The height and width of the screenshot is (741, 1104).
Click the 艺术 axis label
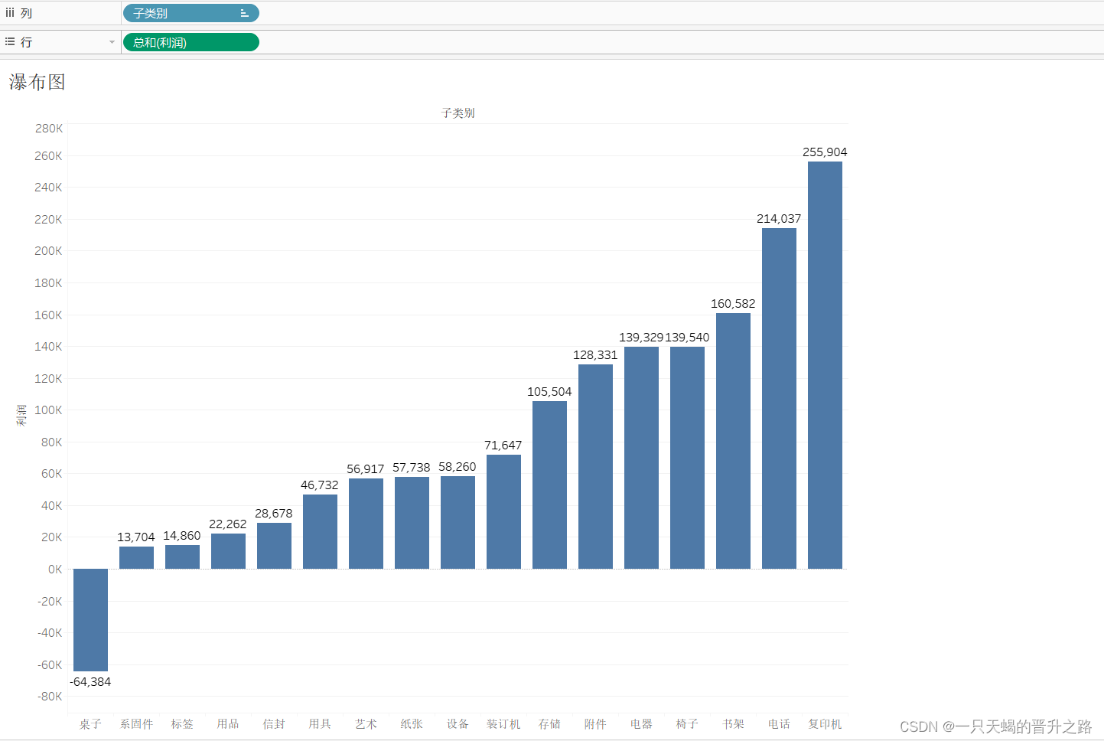point(366,723)
